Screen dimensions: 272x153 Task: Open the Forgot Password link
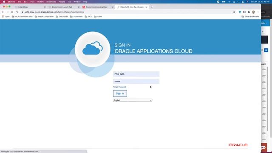119,87
